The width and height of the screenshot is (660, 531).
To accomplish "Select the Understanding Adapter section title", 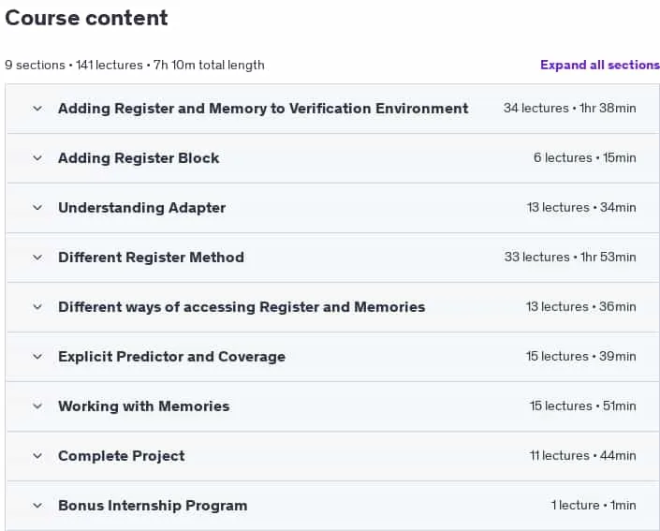I will tap(142, 208).
